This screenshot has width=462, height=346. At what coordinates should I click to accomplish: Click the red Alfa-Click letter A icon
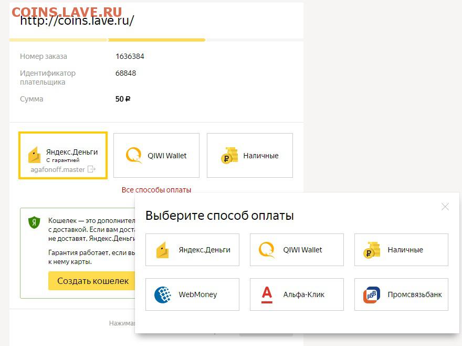pos(267,294)
